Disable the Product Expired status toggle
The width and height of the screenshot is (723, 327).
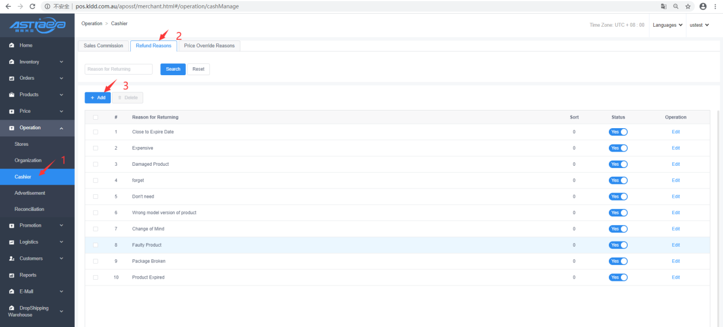coord(618,277)
